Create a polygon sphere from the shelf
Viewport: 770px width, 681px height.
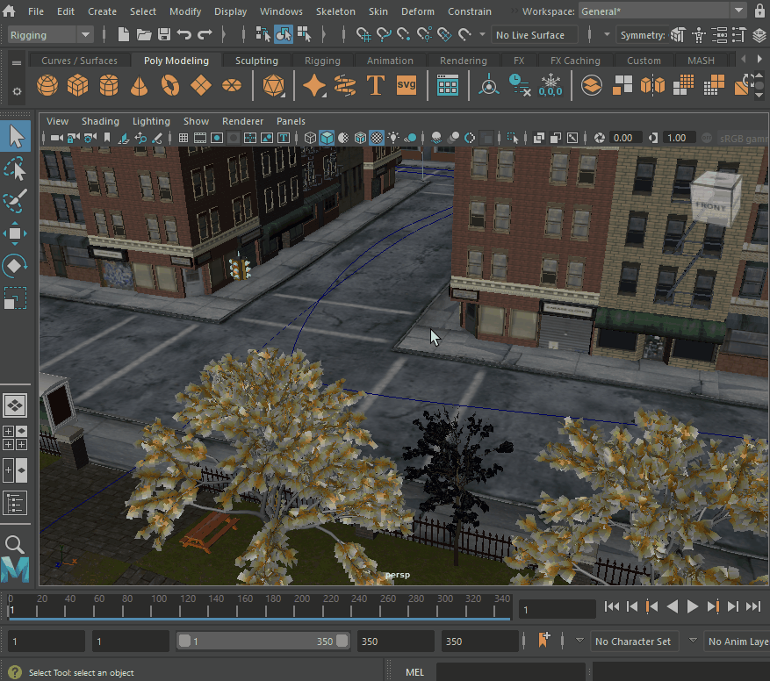[x=47, y=86]
